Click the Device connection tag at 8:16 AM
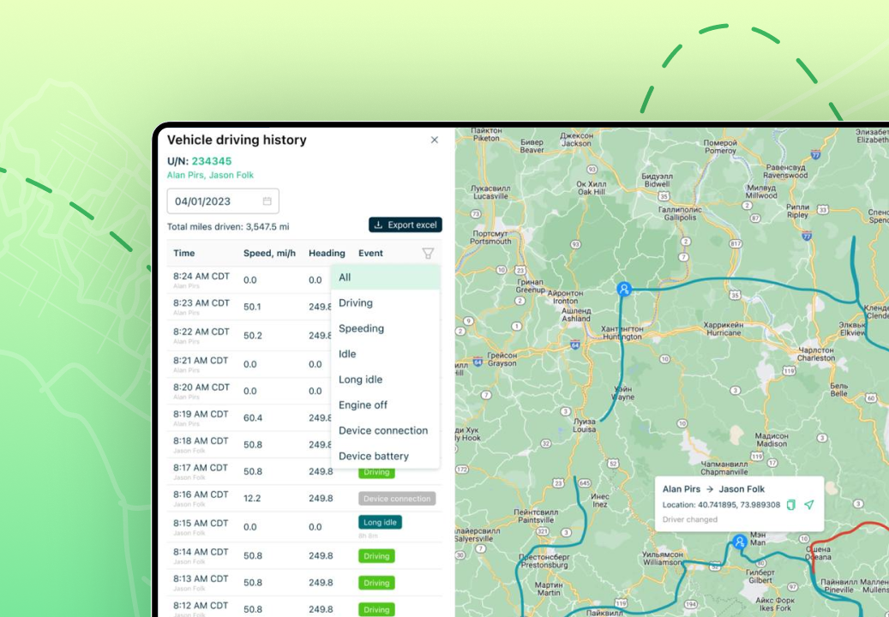Image resolution: width=889 pixels, height=617 pixels. (x=397, y=498)
